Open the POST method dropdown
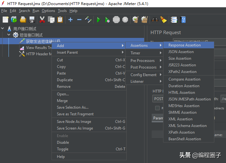Image resolution: width=226 pixels, height=163 pixels. (x=158, y=99)
